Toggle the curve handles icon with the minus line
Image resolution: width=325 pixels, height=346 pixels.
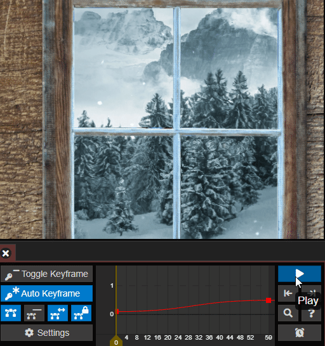[34, 313]
